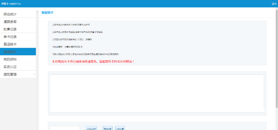
Task: Open 我的资料 in the sidebar
Action: point(10,59)
